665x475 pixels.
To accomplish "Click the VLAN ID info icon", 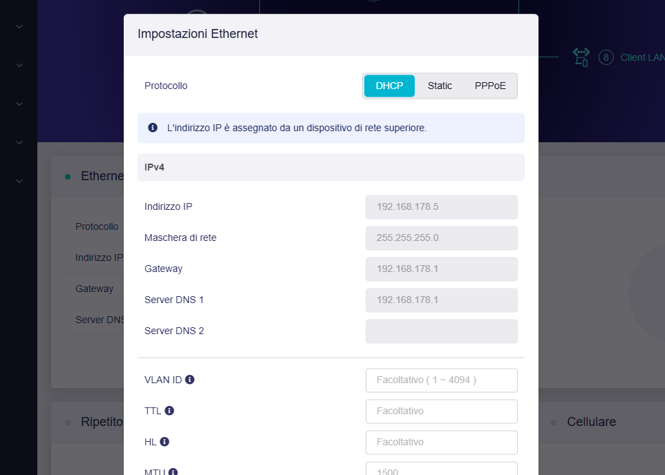I will point(190,380).
